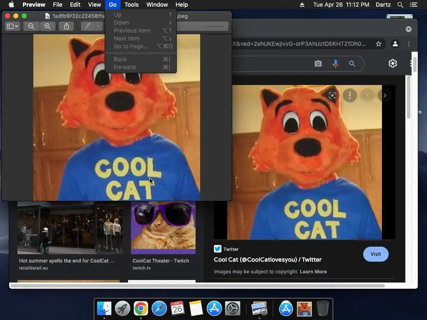The image size is (427, 320).
Task: Open the Applications folder in the Dock
Action: (286, 308)
